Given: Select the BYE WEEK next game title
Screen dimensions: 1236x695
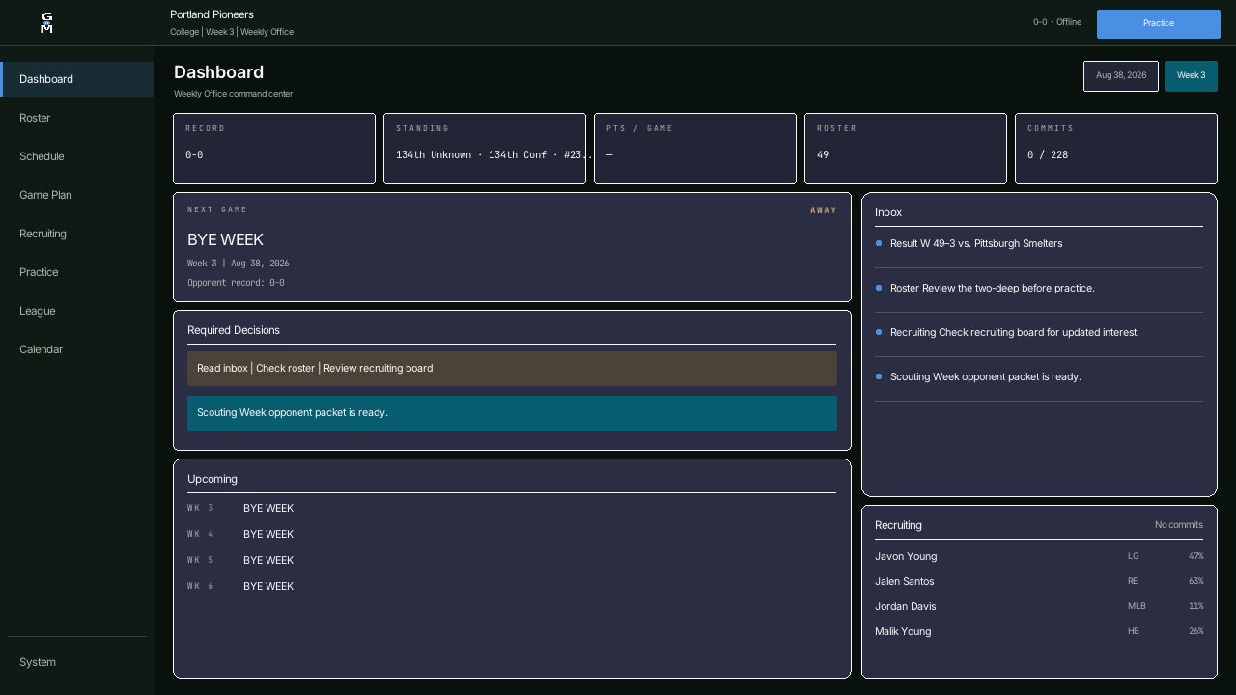Looking at the screenshot, I should pyautogui.click(x=225, y=239).
